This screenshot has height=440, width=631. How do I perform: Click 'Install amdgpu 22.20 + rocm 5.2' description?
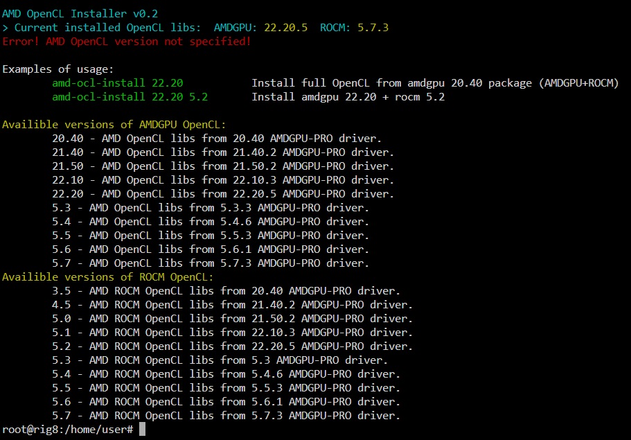point(348,96)
